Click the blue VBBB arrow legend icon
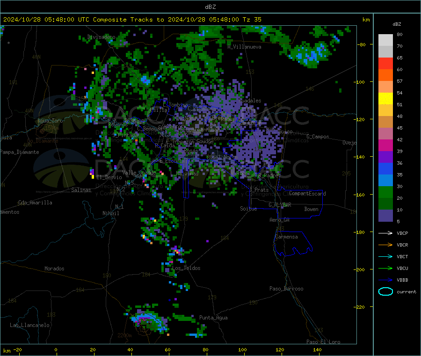This screenshot has height=356, width=421. (x=385, y=280)
